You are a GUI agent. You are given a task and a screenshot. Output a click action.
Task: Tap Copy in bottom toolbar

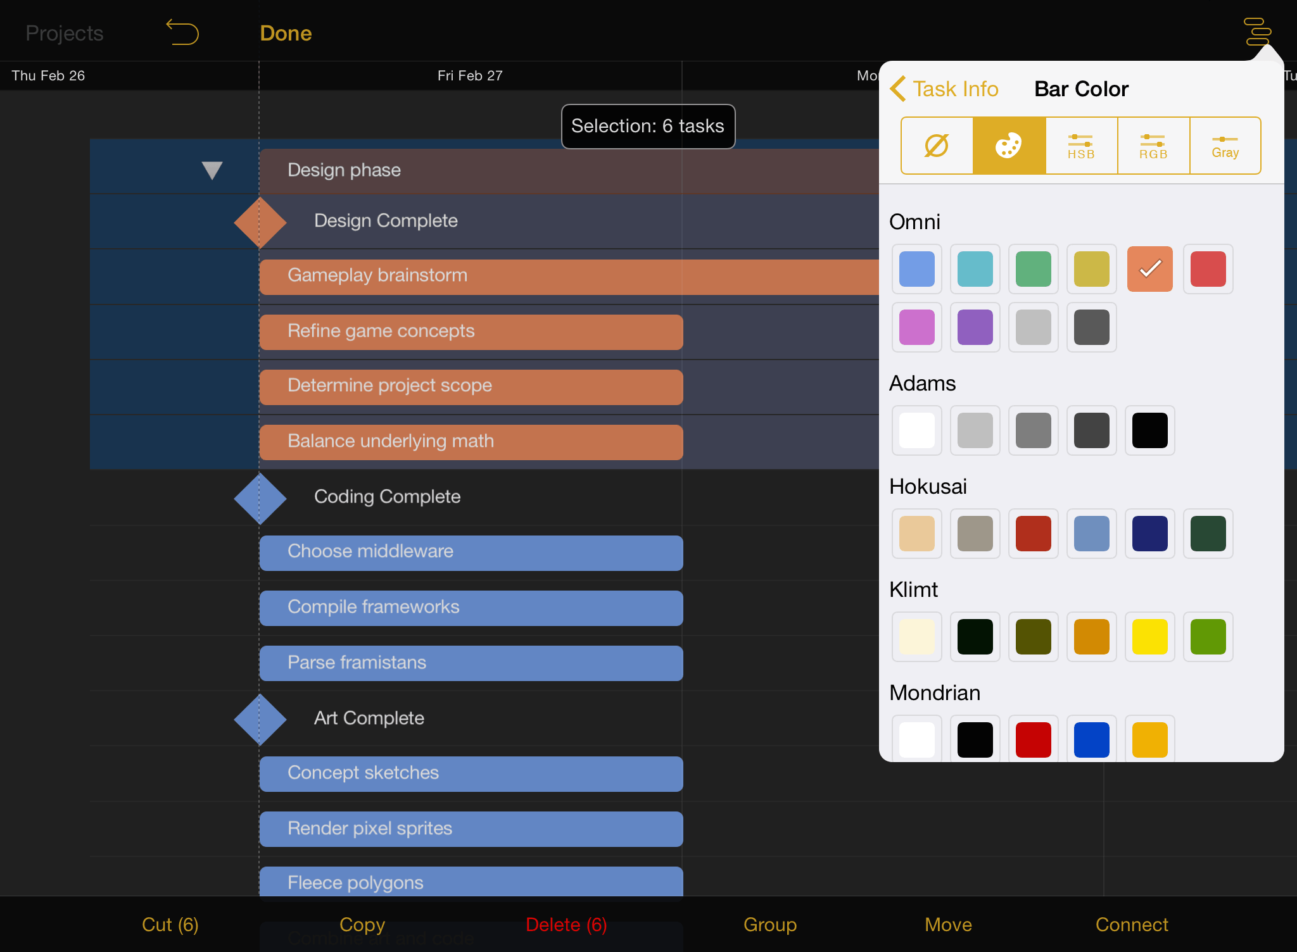click(362, 924)
